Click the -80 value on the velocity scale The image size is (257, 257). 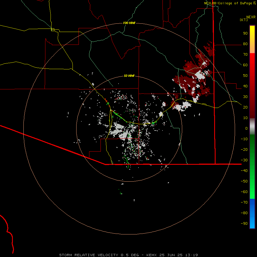pyautogui.click(x=244, y=213)
